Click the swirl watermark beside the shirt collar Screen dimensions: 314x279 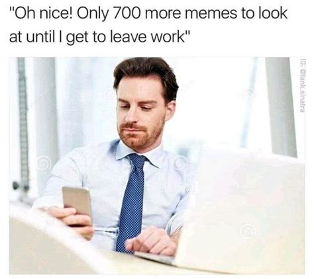coord(181,163)
